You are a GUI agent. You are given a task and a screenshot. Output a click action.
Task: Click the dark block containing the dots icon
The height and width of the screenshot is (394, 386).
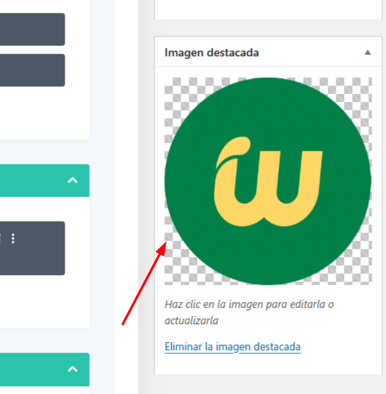pos(33,248)
